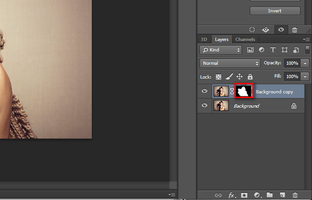Click Background layer lock icon

(x=294, y=106)
